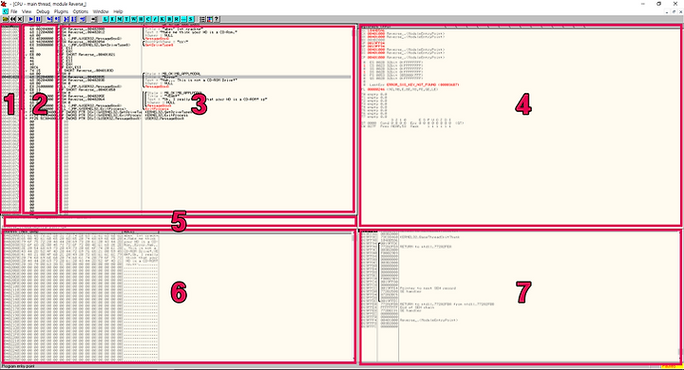Open References window with R button
The image size is (684, 370).
click(x=177, y=19)
